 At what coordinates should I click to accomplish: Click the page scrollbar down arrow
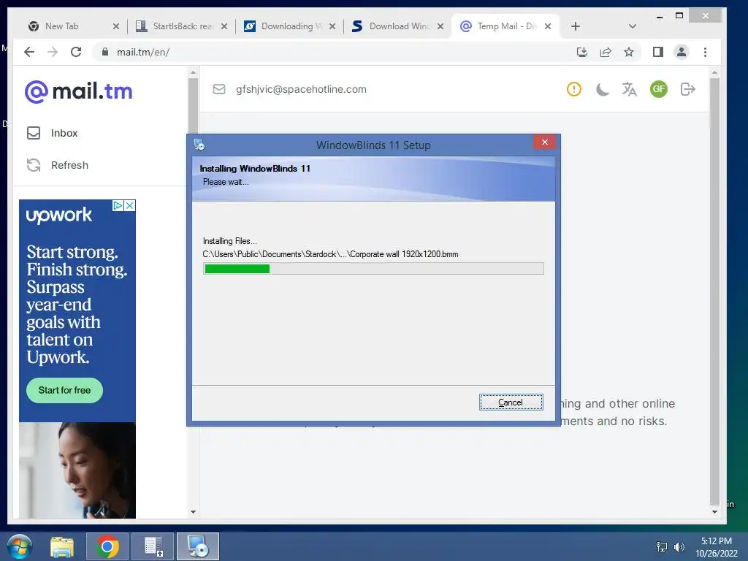point(714,512)
